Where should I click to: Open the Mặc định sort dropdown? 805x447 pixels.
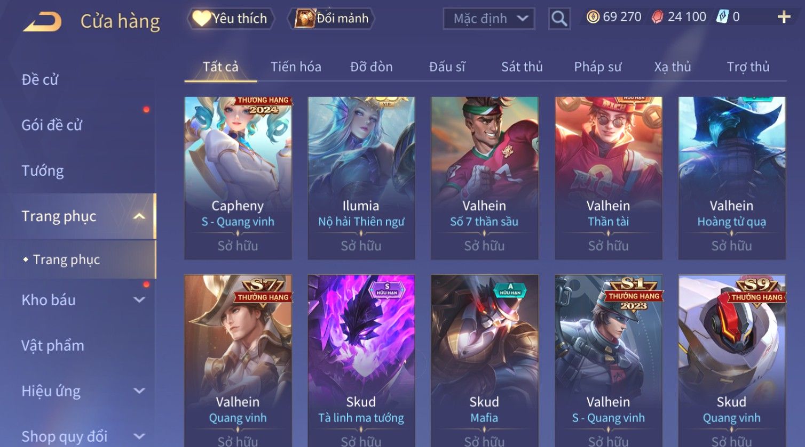[x=489, y=19]
